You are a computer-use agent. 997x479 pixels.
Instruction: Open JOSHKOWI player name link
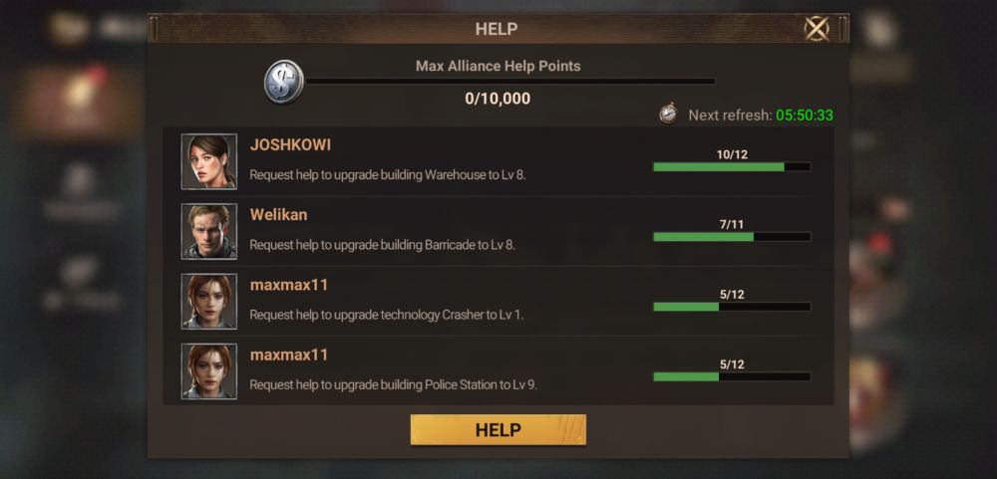[290, 144]
